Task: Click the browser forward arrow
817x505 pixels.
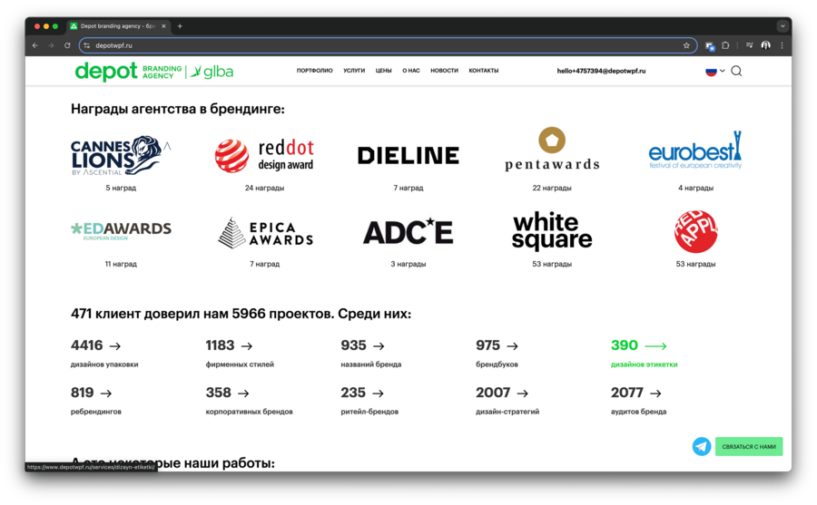Action: point(51,46)
